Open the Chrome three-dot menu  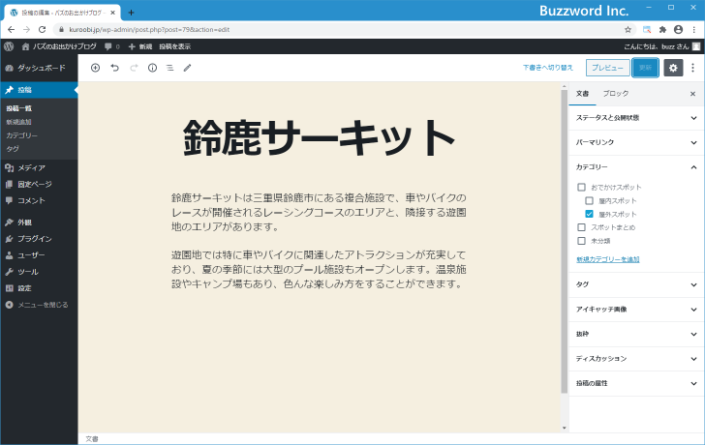tap(694, 30)
